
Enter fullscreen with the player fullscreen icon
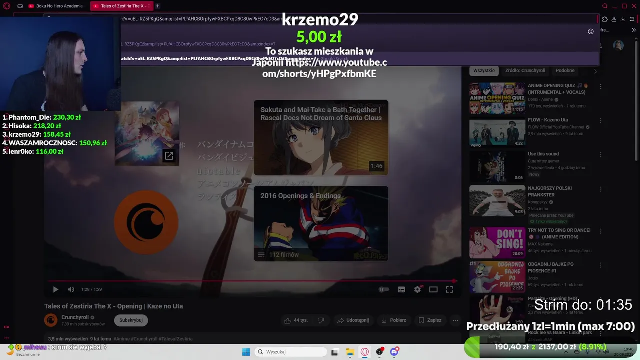pyautogui.click(x=449, y=289)
